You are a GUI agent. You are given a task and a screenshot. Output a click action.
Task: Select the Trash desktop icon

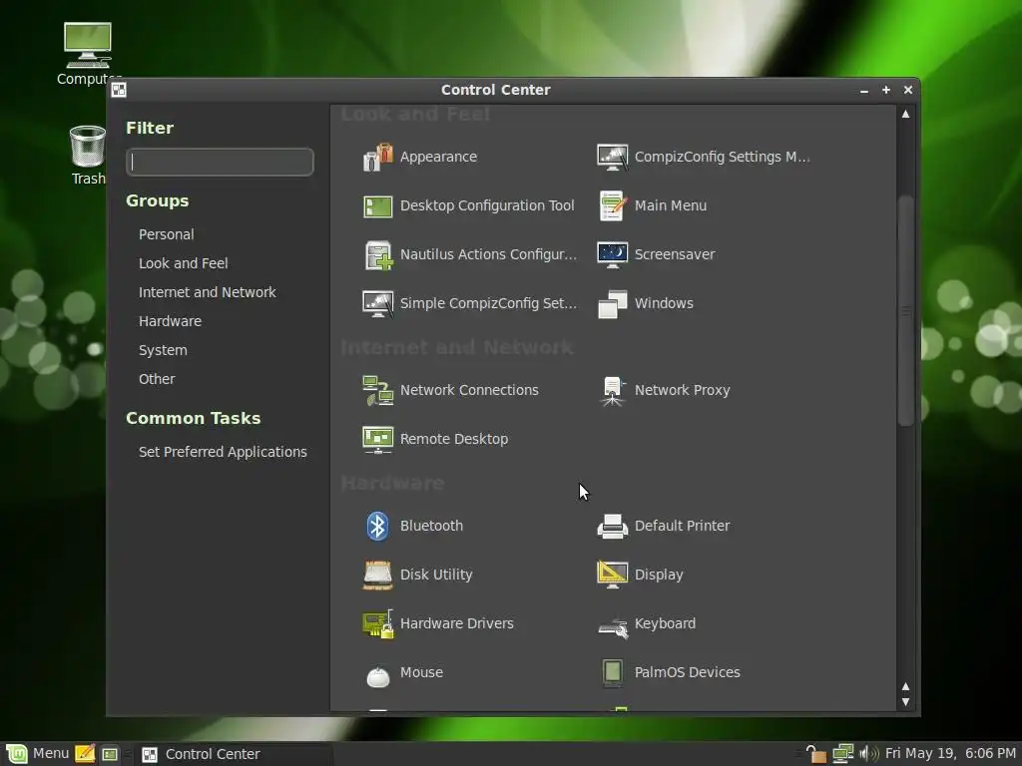(x=88, y=146)
